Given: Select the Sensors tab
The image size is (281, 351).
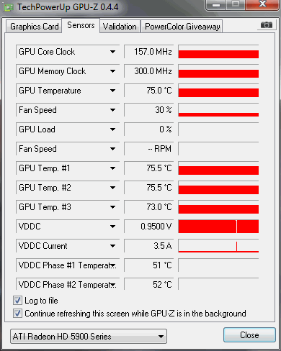Looking at the screenshot, I should pyautogui.click(x=81, y=25).
